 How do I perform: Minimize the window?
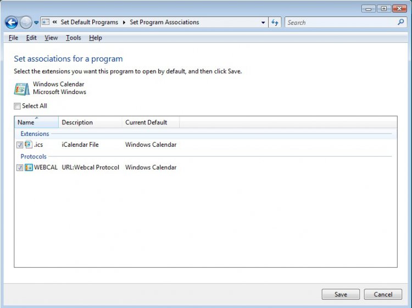click(369, 9)
